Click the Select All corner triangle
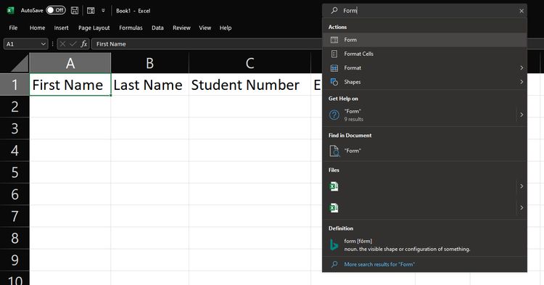This screenshot has height=285, width=544. click(19, 64)
